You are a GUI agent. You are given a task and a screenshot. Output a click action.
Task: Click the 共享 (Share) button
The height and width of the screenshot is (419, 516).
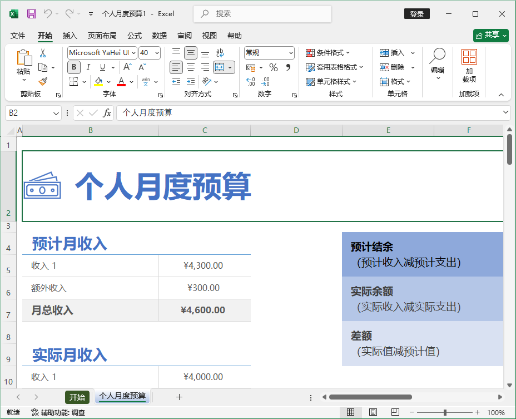(488, 35)
